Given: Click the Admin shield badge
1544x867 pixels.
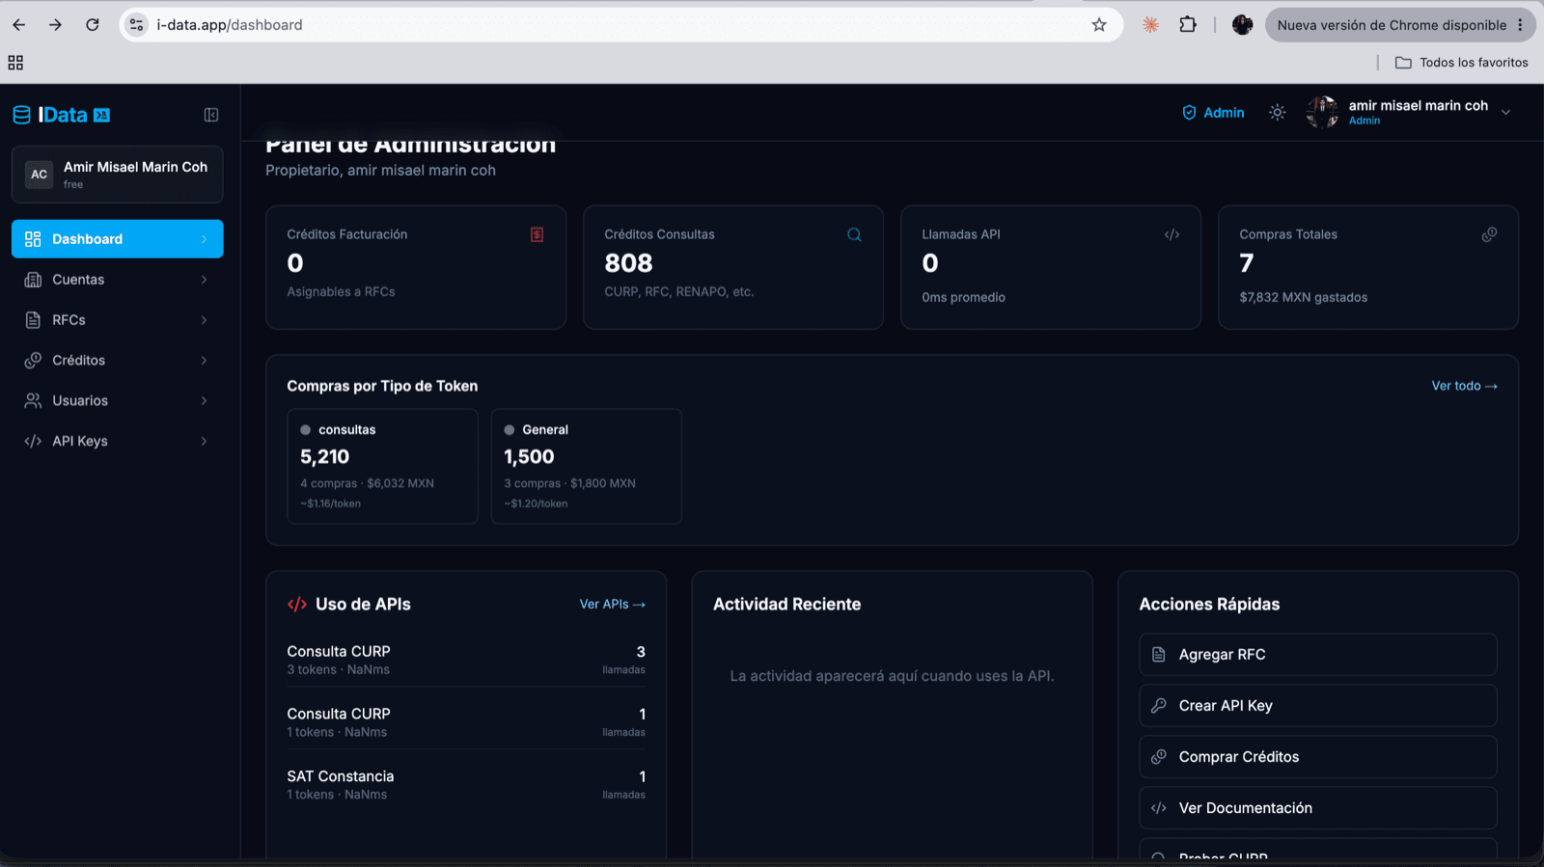Looking at the screenshot, I should pyautogui.click(x=1213, y=113).
